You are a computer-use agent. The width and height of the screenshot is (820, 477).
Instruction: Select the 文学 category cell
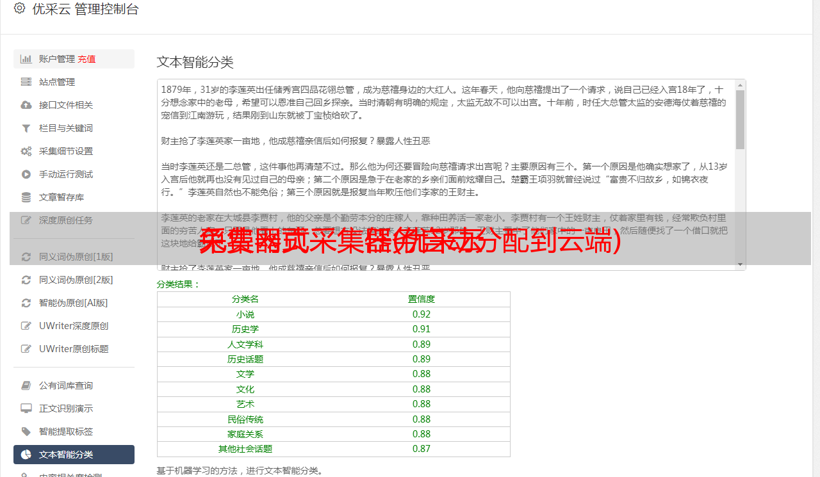coord(245,374)
